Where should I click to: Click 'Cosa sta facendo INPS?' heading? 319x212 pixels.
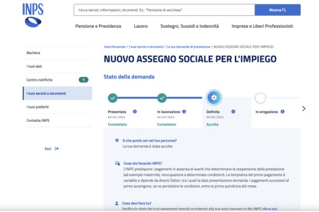click(143, 163)
